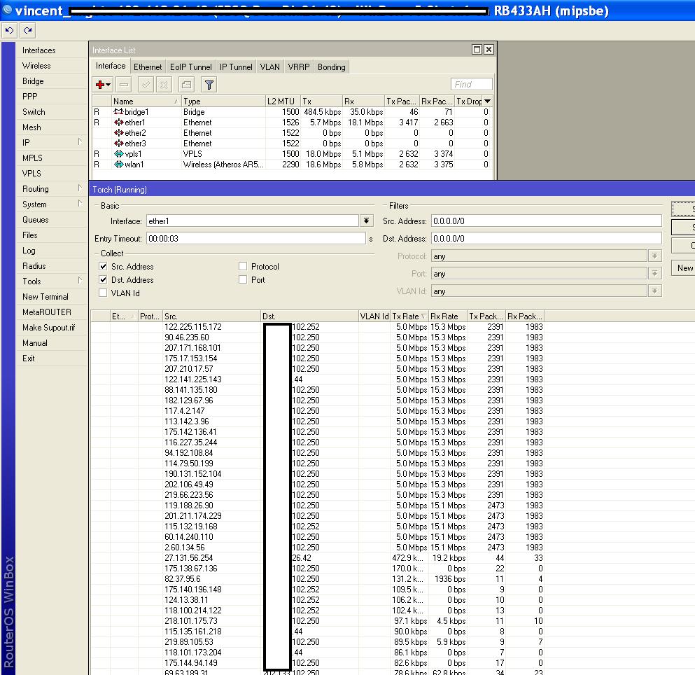Image resolution: width=695 pixels, height=675 pixels.
Task: Click the red plus Add interface icon
Action: 102,85
